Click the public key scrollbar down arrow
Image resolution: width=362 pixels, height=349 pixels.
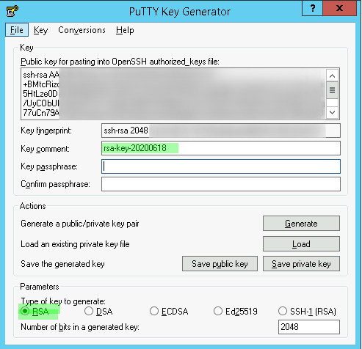tap(332, 112)
